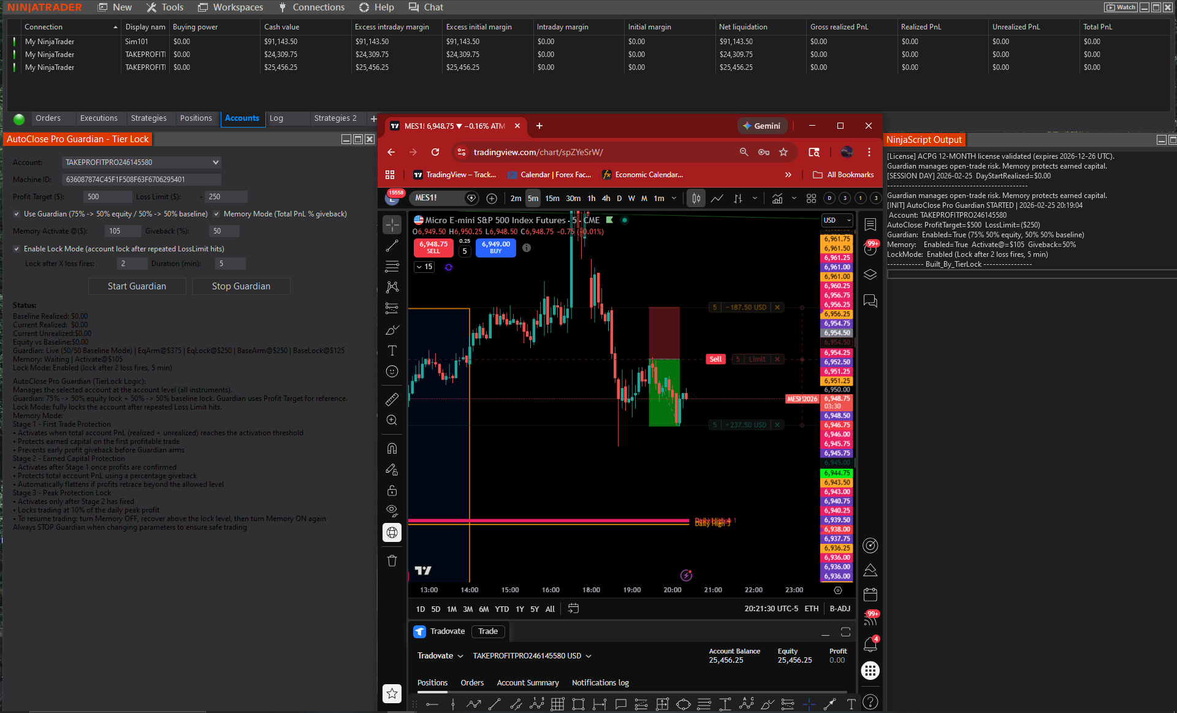Open the USD currency dropdown on price scale
The height and width of the screenshot is (713, 1177).
pyautogui.click(x=837, y=220)
